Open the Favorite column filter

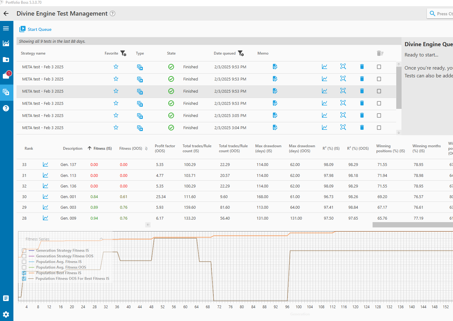tap(123, 53)
